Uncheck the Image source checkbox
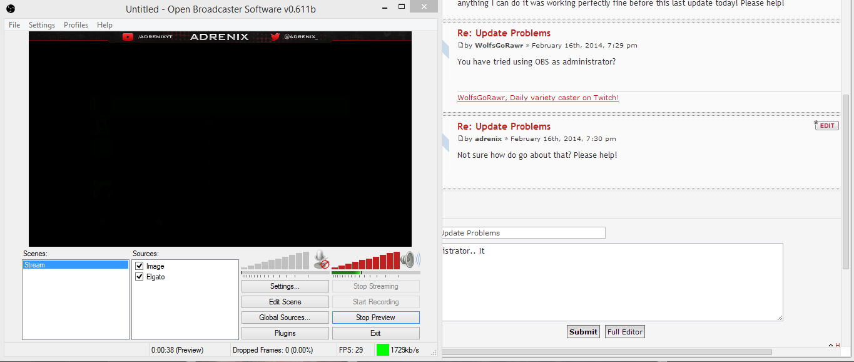Image resolution: width=854 pixels, height=362 pixels. point(140,266)
